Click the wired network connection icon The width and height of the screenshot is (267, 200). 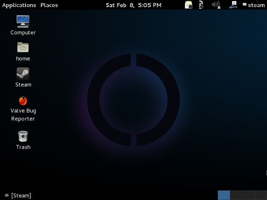click(233, 5)
